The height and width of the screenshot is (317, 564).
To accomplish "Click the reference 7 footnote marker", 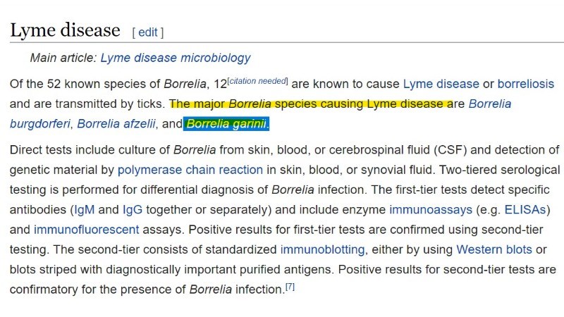I will tap(290, 287).
